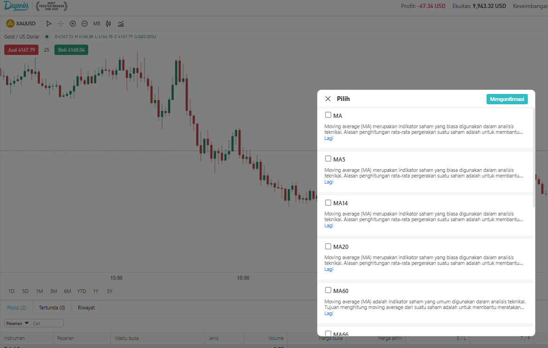Switch to the Riwayat tab
This screenshot has width=548, height=348.
coord(86,308)
